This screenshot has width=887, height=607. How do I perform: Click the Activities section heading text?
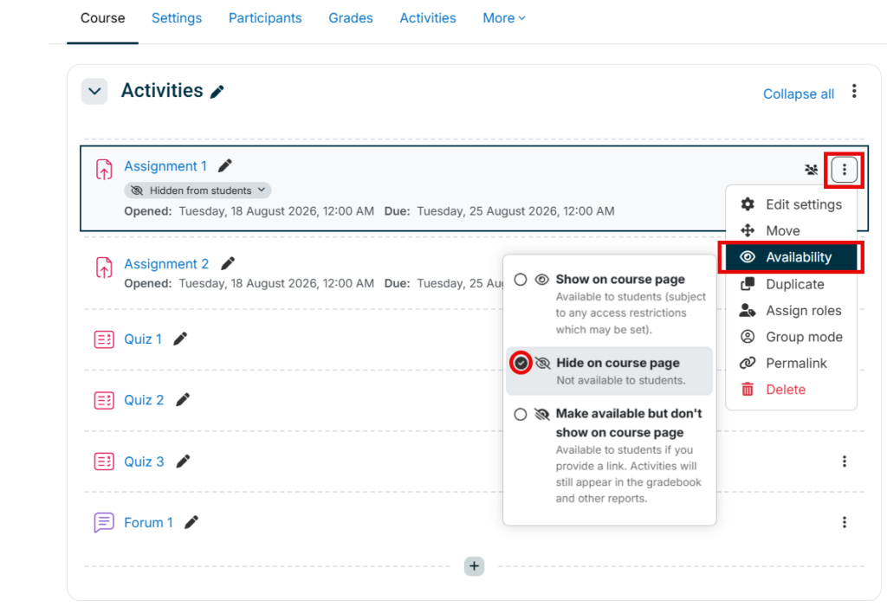coord(162,91)
